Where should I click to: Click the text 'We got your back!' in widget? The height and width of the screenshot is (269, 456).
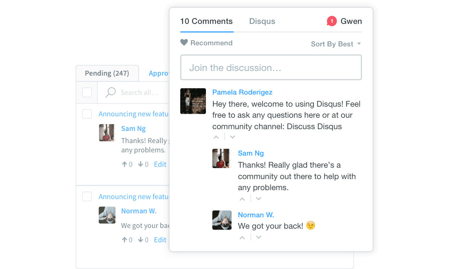click(x=270, y=226)
